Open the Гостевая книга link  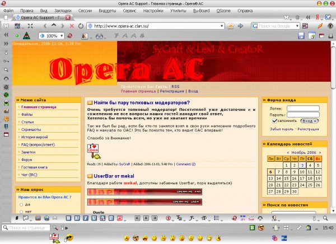click(x=34, y=167)
